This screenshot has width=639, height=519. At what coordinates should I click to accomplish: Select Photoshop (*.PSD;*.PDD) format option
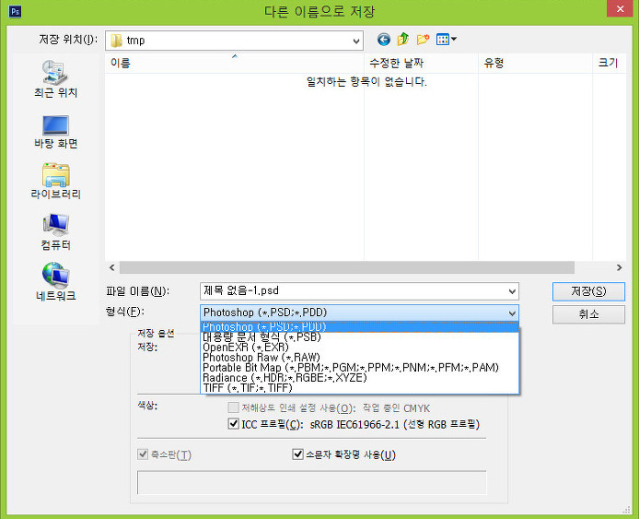point(359,327)
